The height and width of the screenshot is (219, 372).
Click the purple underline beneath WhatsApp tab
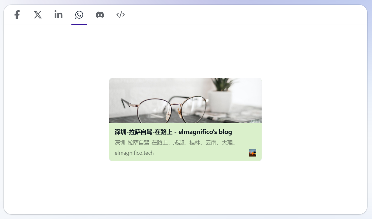coord(79,24)
